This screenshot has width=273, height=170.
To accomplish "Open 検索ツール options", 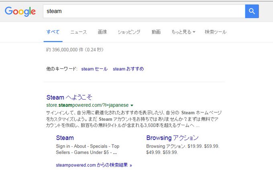I will tap(216, 32).
